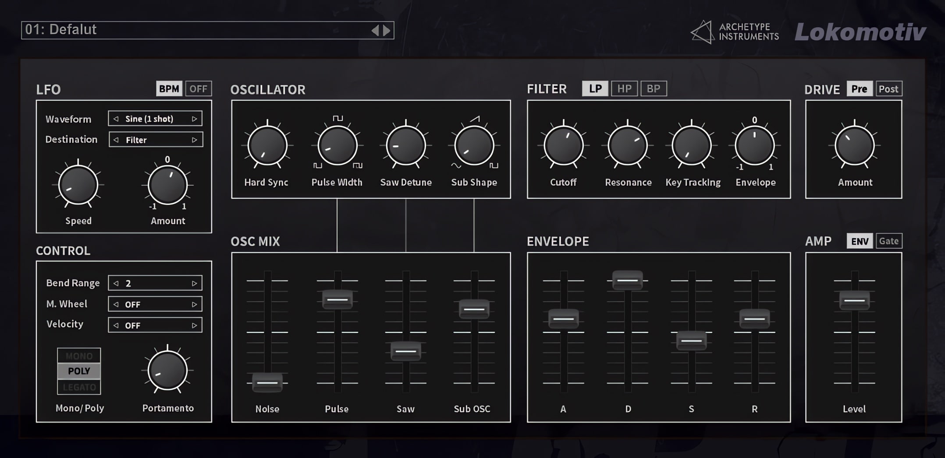The height and width of the screenshot is (458, 945).
Task: Click the envelope Decay (D) fader
Action: [627, 280]
